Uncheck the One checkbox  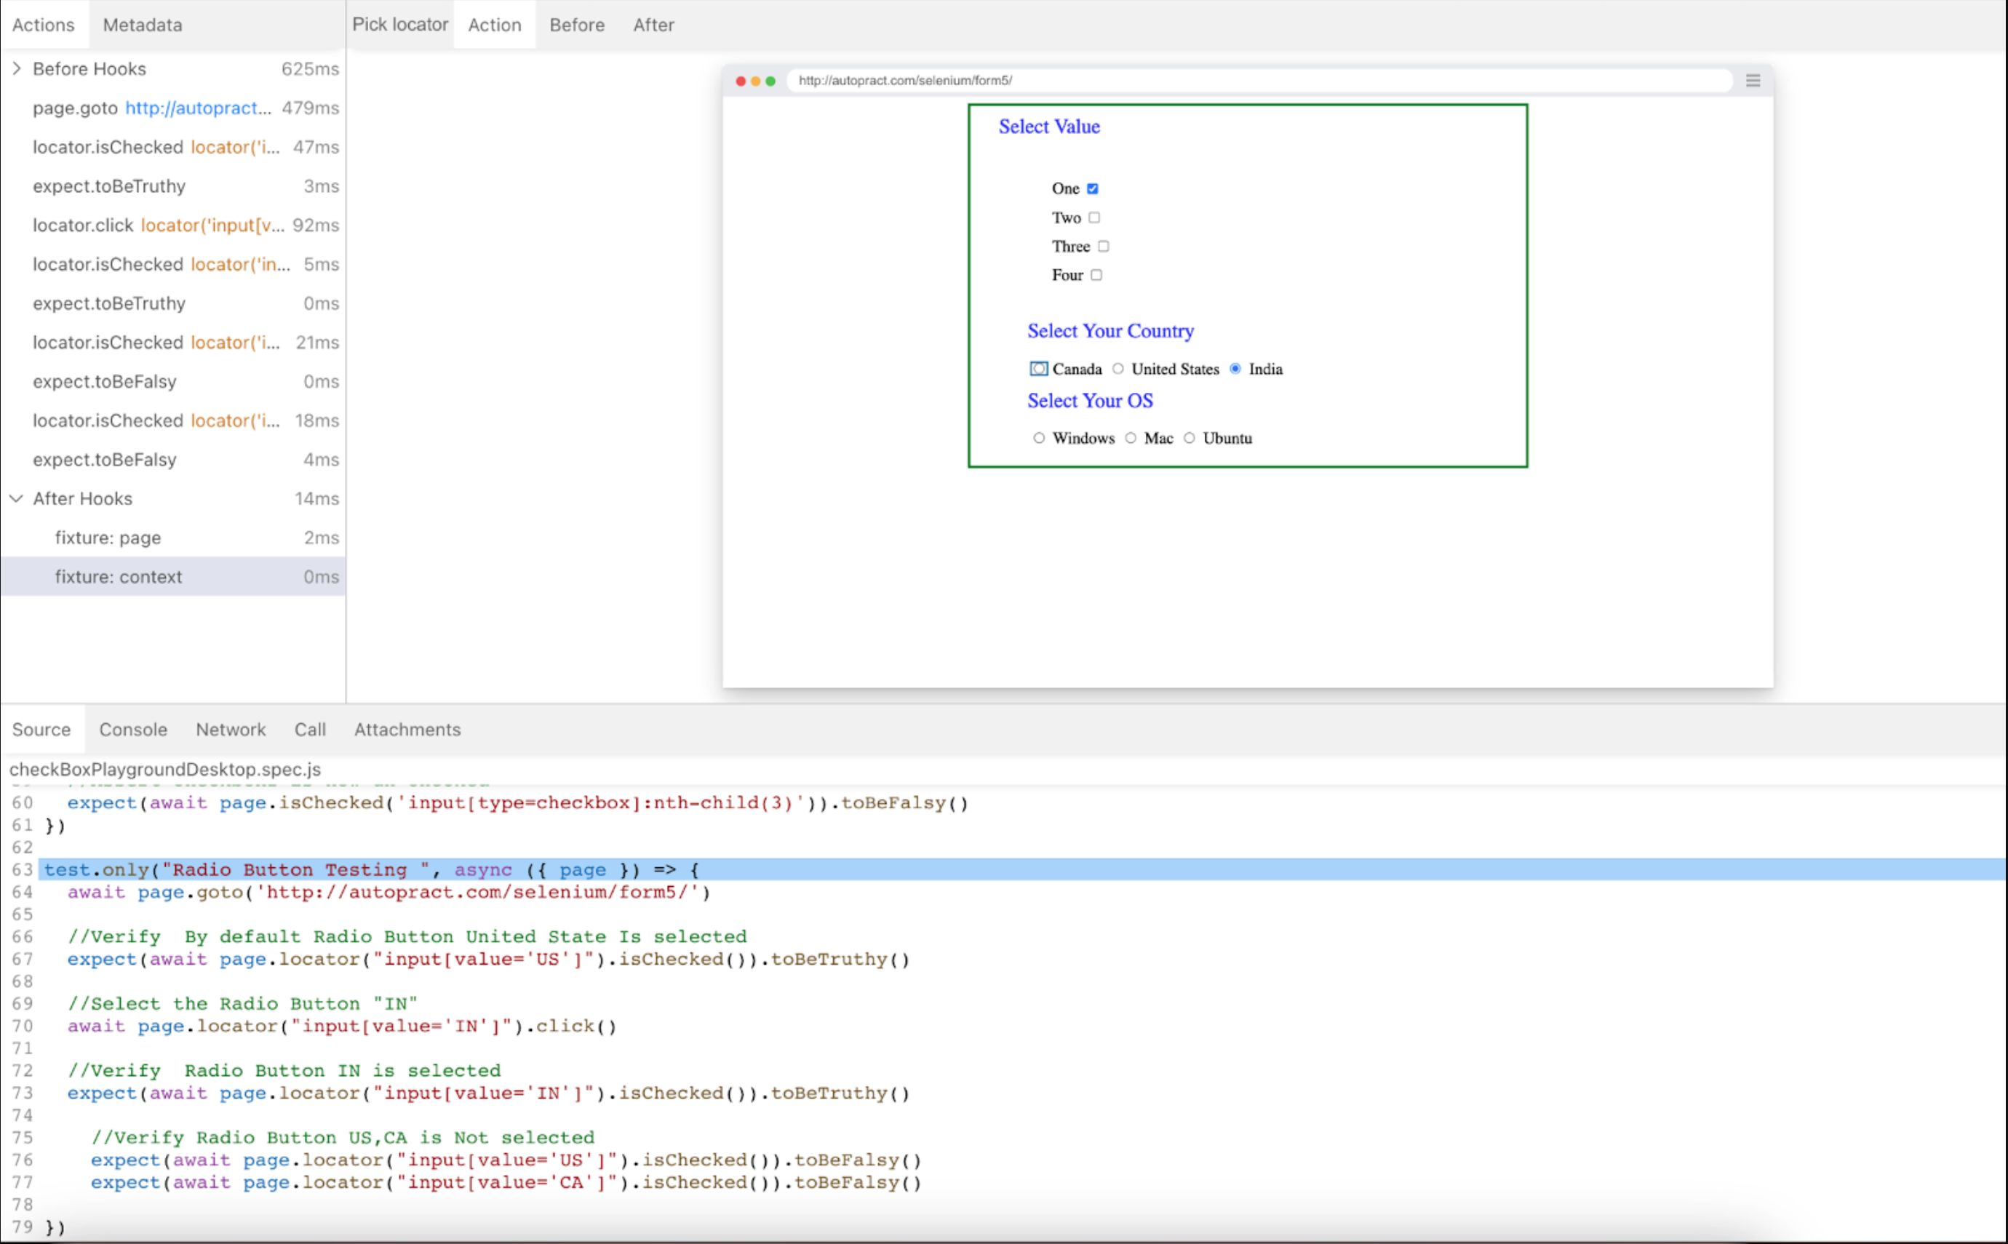(x=1093, y=188)
